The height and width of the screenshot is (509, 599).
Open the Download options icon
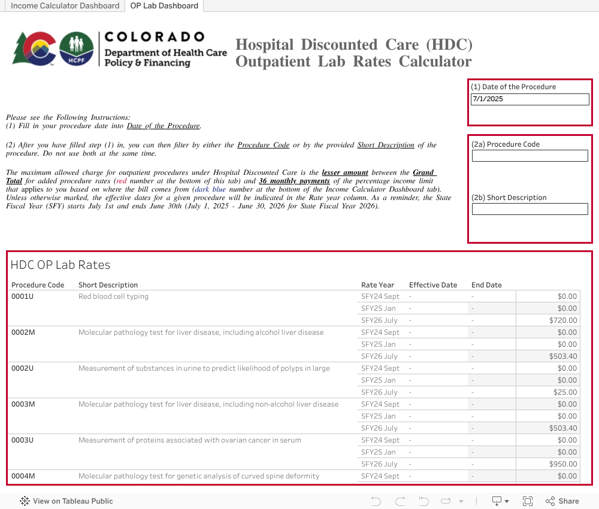point(500,501)
